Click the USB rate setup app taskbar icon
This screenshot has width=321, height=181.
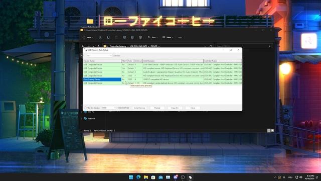pos(190,177)
